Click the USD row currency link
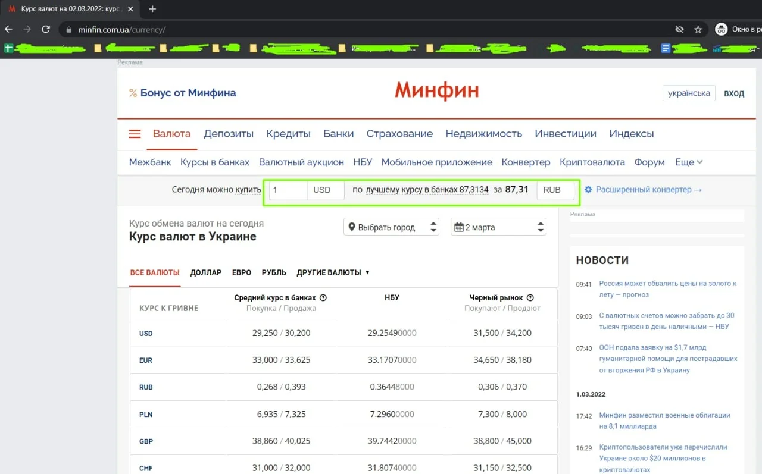 click(x=146, y=334)
